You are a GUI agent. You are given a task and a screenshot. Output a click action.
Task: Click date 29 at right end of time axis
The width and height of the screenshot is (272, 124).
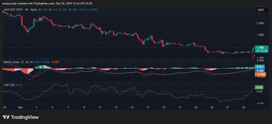[244, 108]
